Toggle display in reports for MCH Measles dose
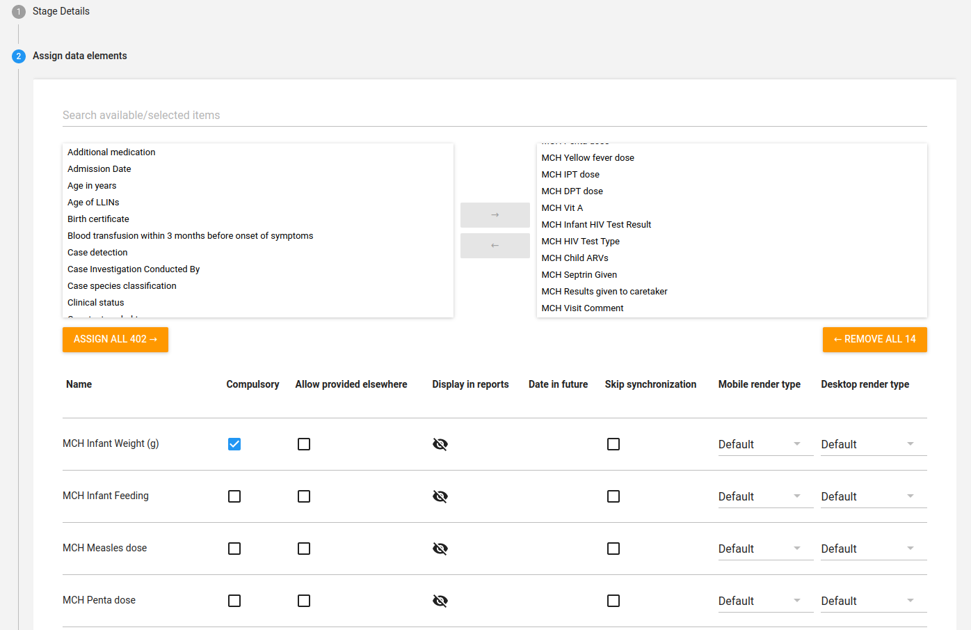The height and width of the screenshot is (630, 971). [440, 549]
